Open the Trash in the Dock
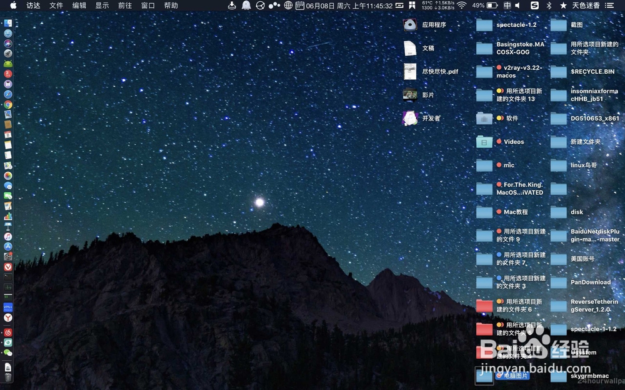The image size is (625, 390). point(8,378)
